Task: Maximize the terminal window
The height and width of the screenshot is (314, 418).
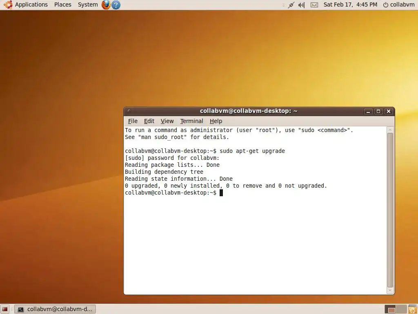Action: (378, 111)
